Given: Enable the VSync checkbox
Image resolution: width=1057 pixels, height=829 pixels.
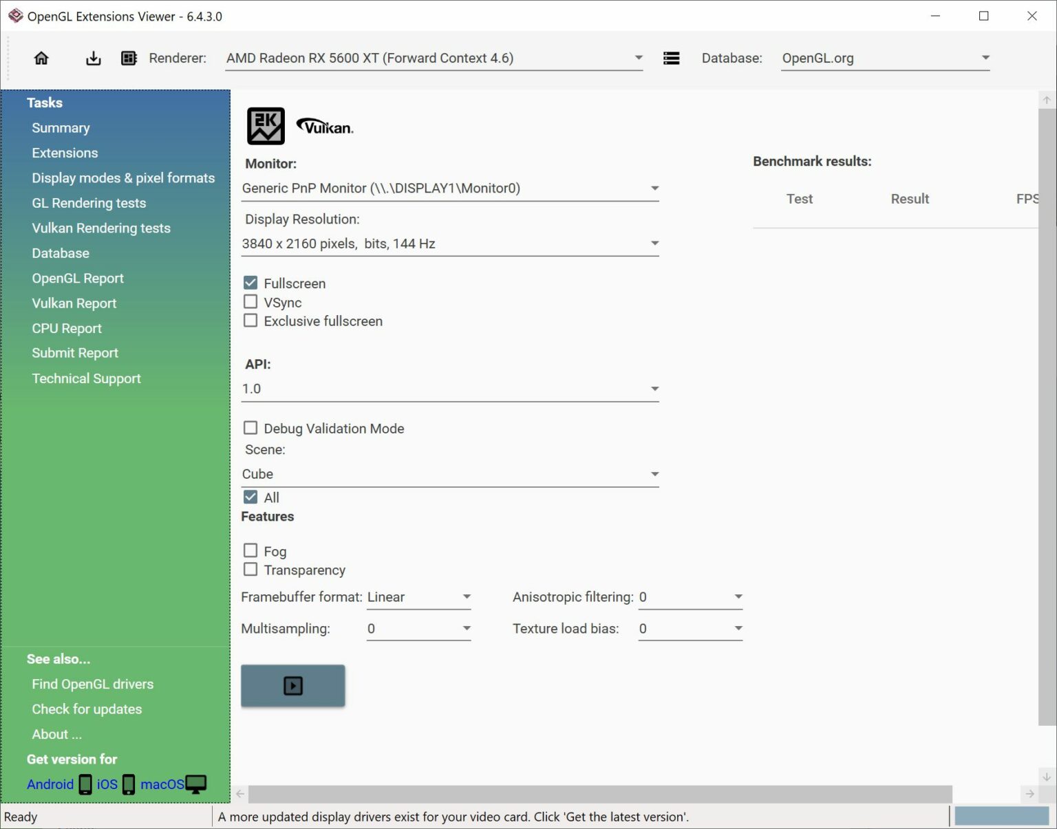Looking at the screenshot, I should (x=250, y=302).
